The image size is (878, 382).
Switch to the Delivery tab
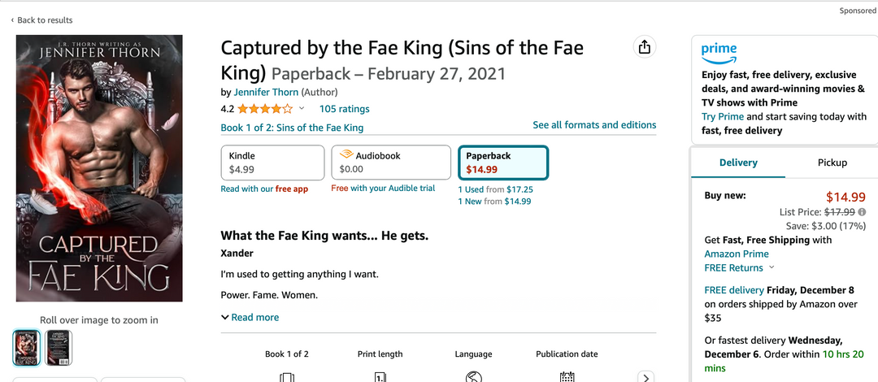click(738, 163)
